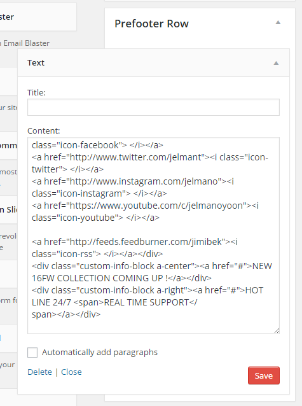Open the Text widget header title

coord(36,62)
